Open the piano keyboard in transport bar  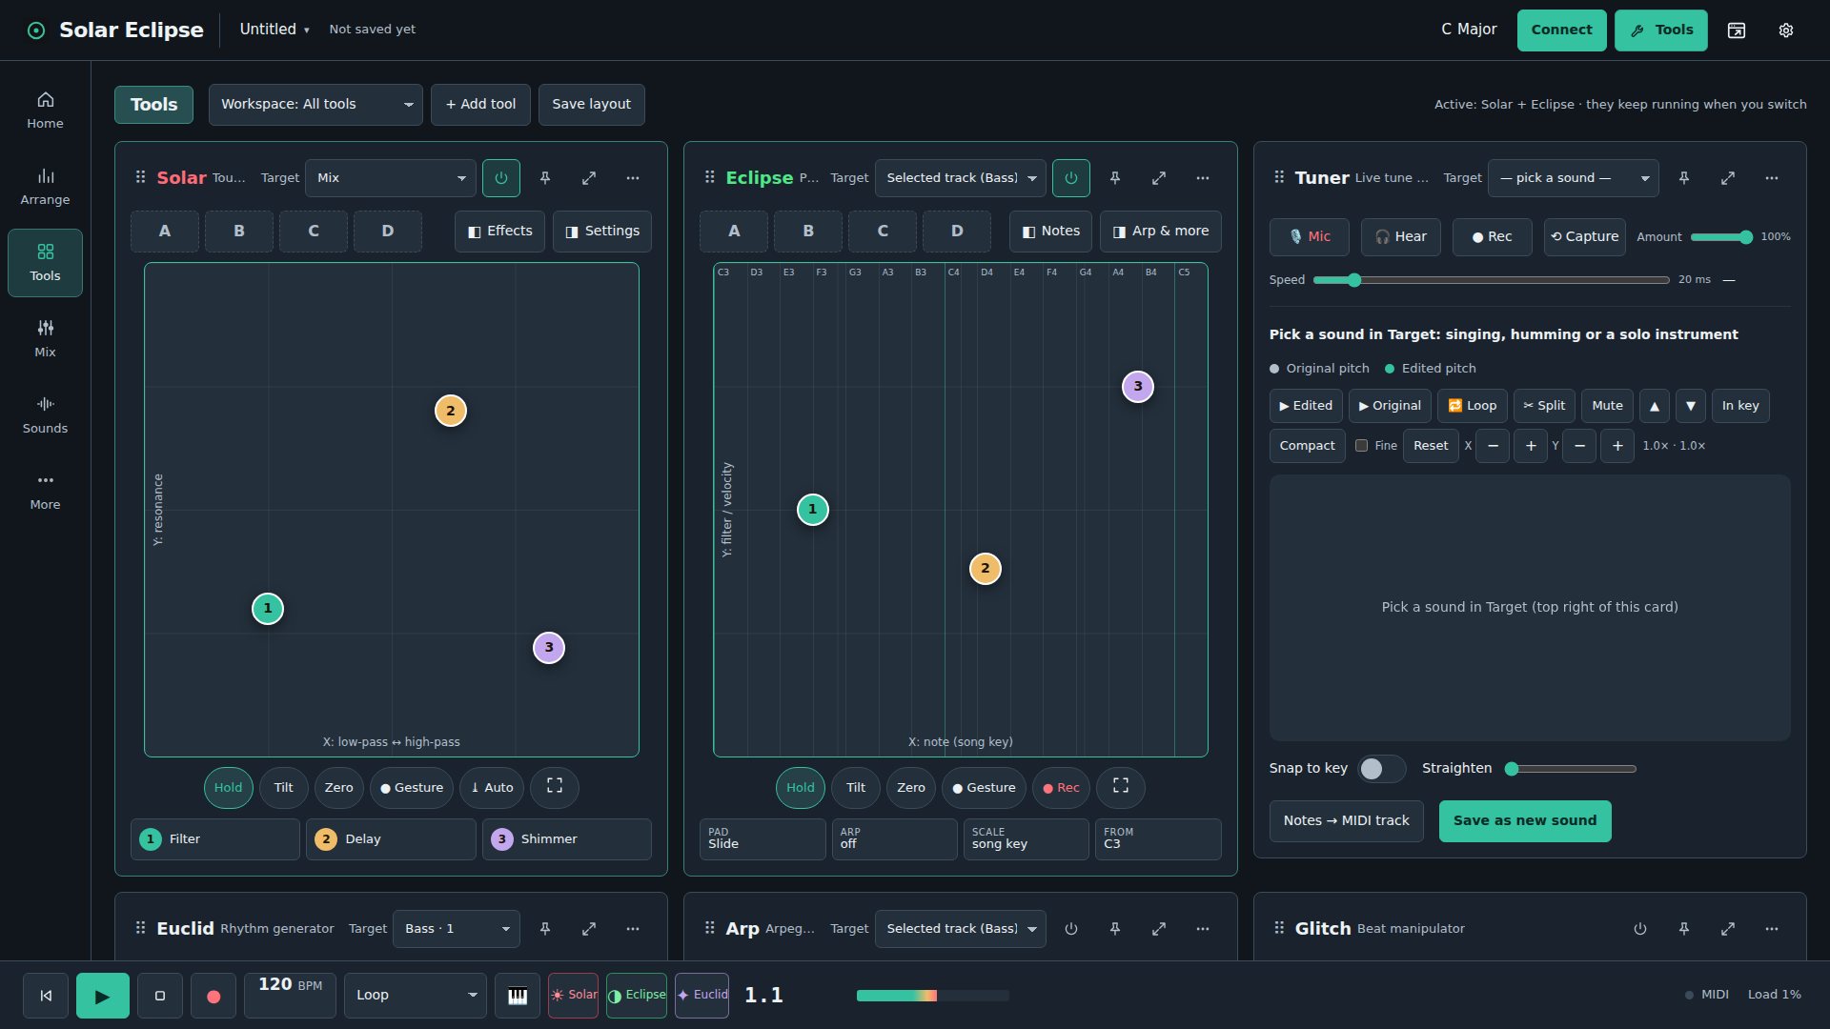point(518,996)
